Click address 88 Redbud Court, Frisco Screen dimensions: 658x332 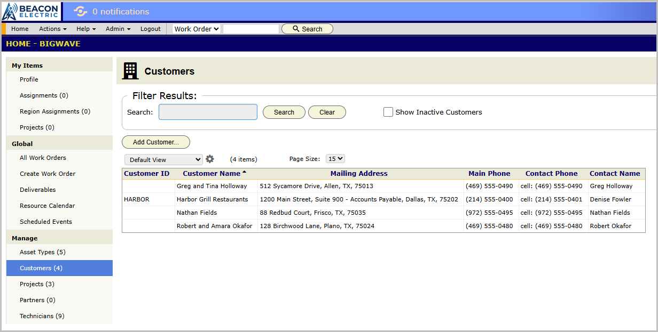(x=313, y=213)
